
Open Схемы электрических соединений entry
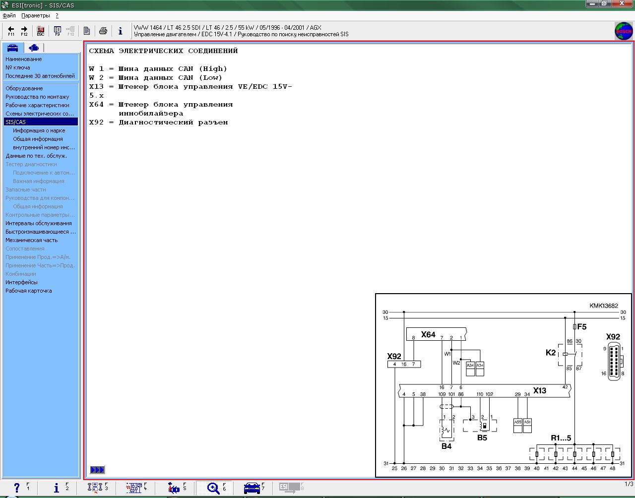(40, 114)
